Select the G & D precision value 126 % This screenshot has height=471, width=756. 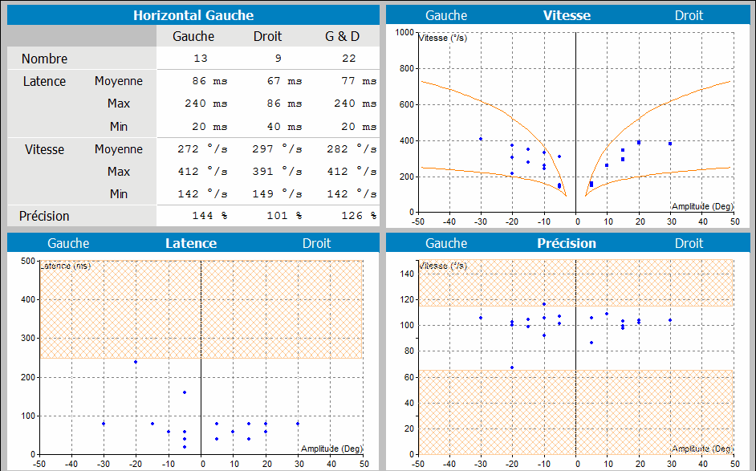pos(351,216)
